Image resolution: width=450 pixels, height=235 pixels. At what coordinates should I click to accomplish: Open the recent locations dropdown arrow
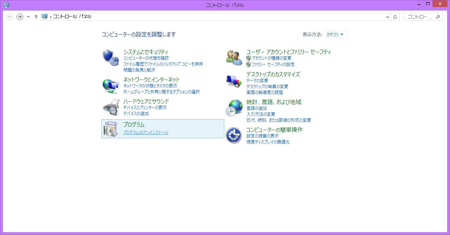click(28, 17)
